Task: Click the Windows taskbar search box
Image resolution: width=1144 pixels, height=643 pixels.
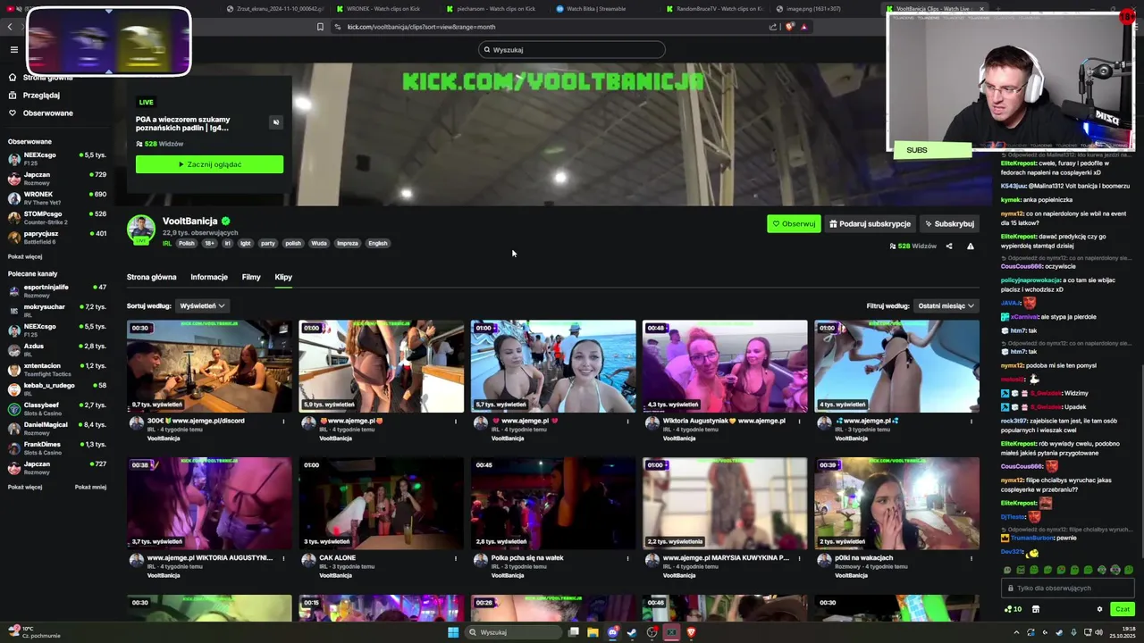Action: 511,632
